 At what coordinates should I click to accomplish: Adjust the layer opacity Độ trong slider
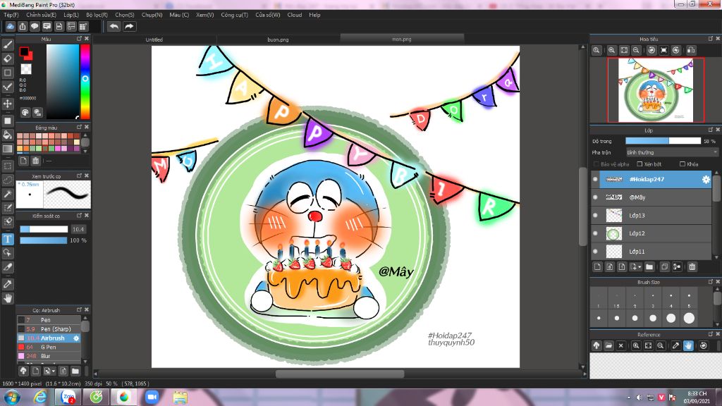pyautogui.click(x=663, y=141)
